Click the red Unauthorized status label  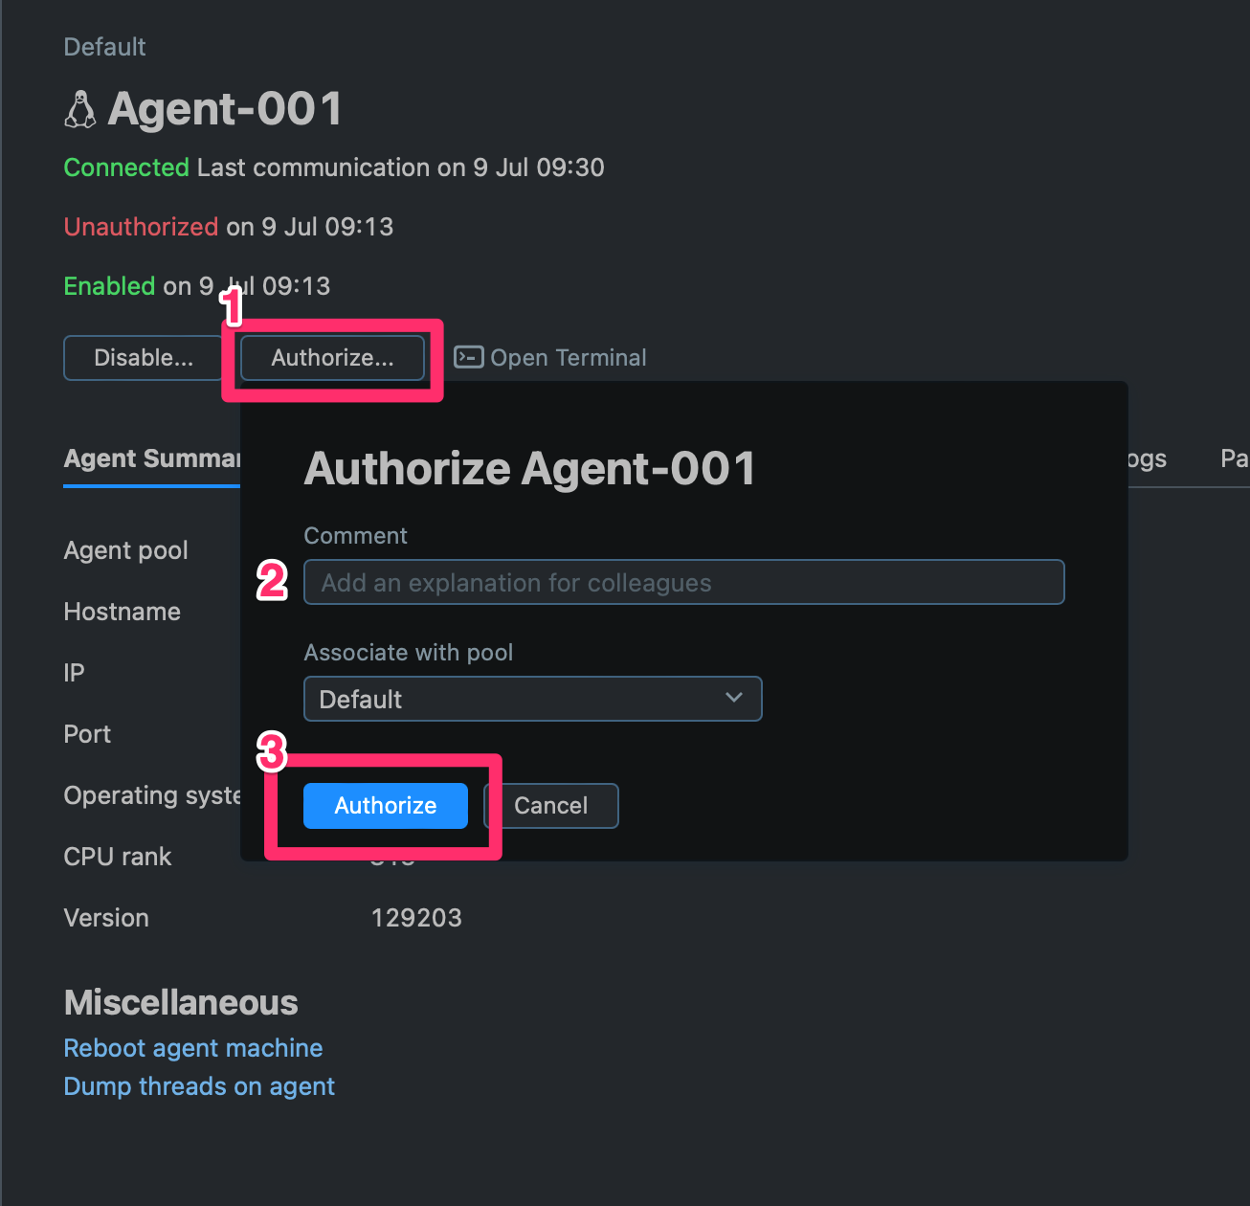[x=140, y=226]
